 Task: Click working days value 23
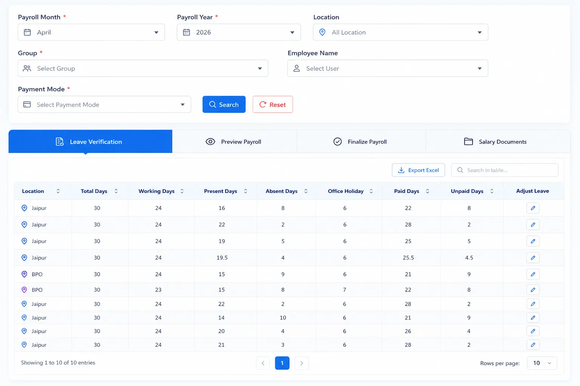click(158, 290)
